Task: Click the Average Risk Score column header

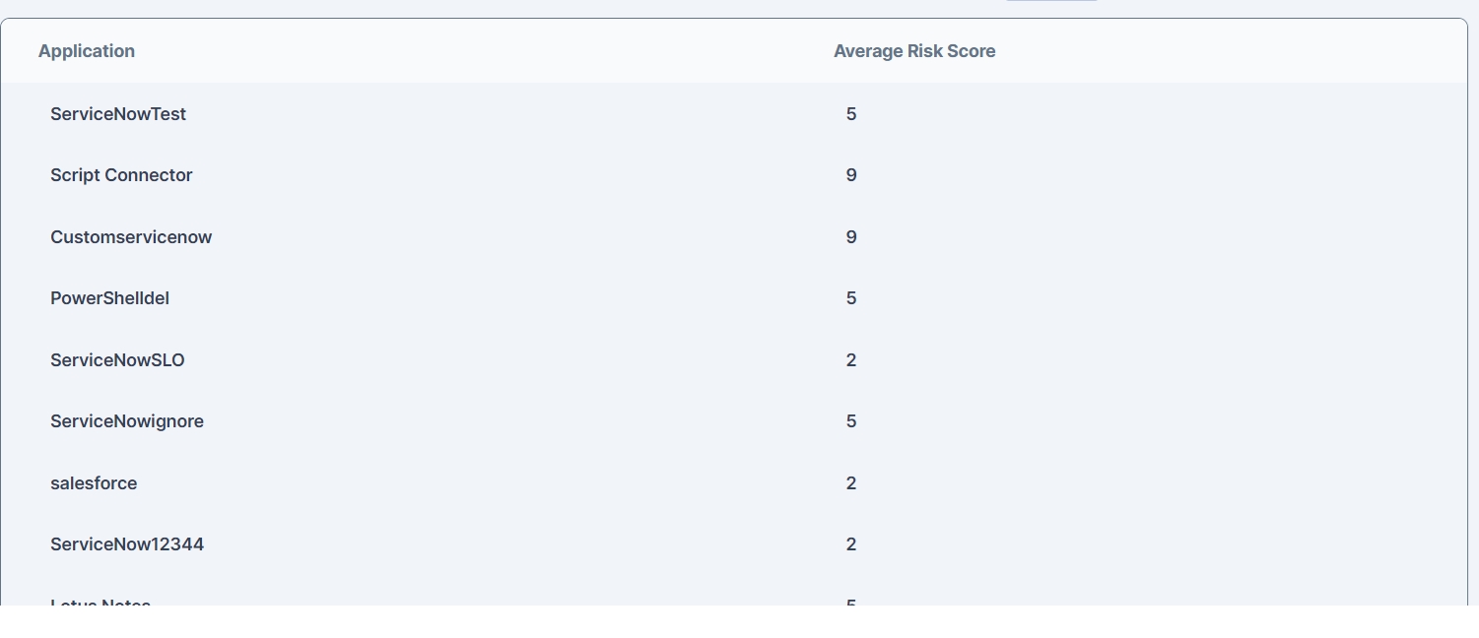Action: (913, 51)
